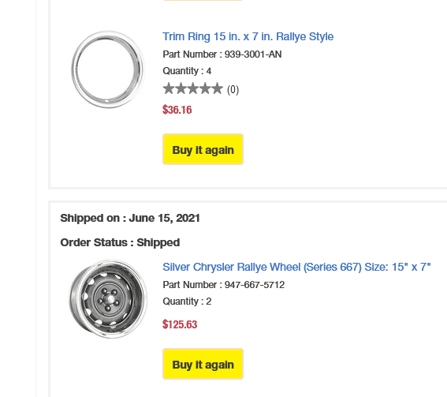447x397 pixels.
Task: Click the $36.16 price
Action: 177,110
